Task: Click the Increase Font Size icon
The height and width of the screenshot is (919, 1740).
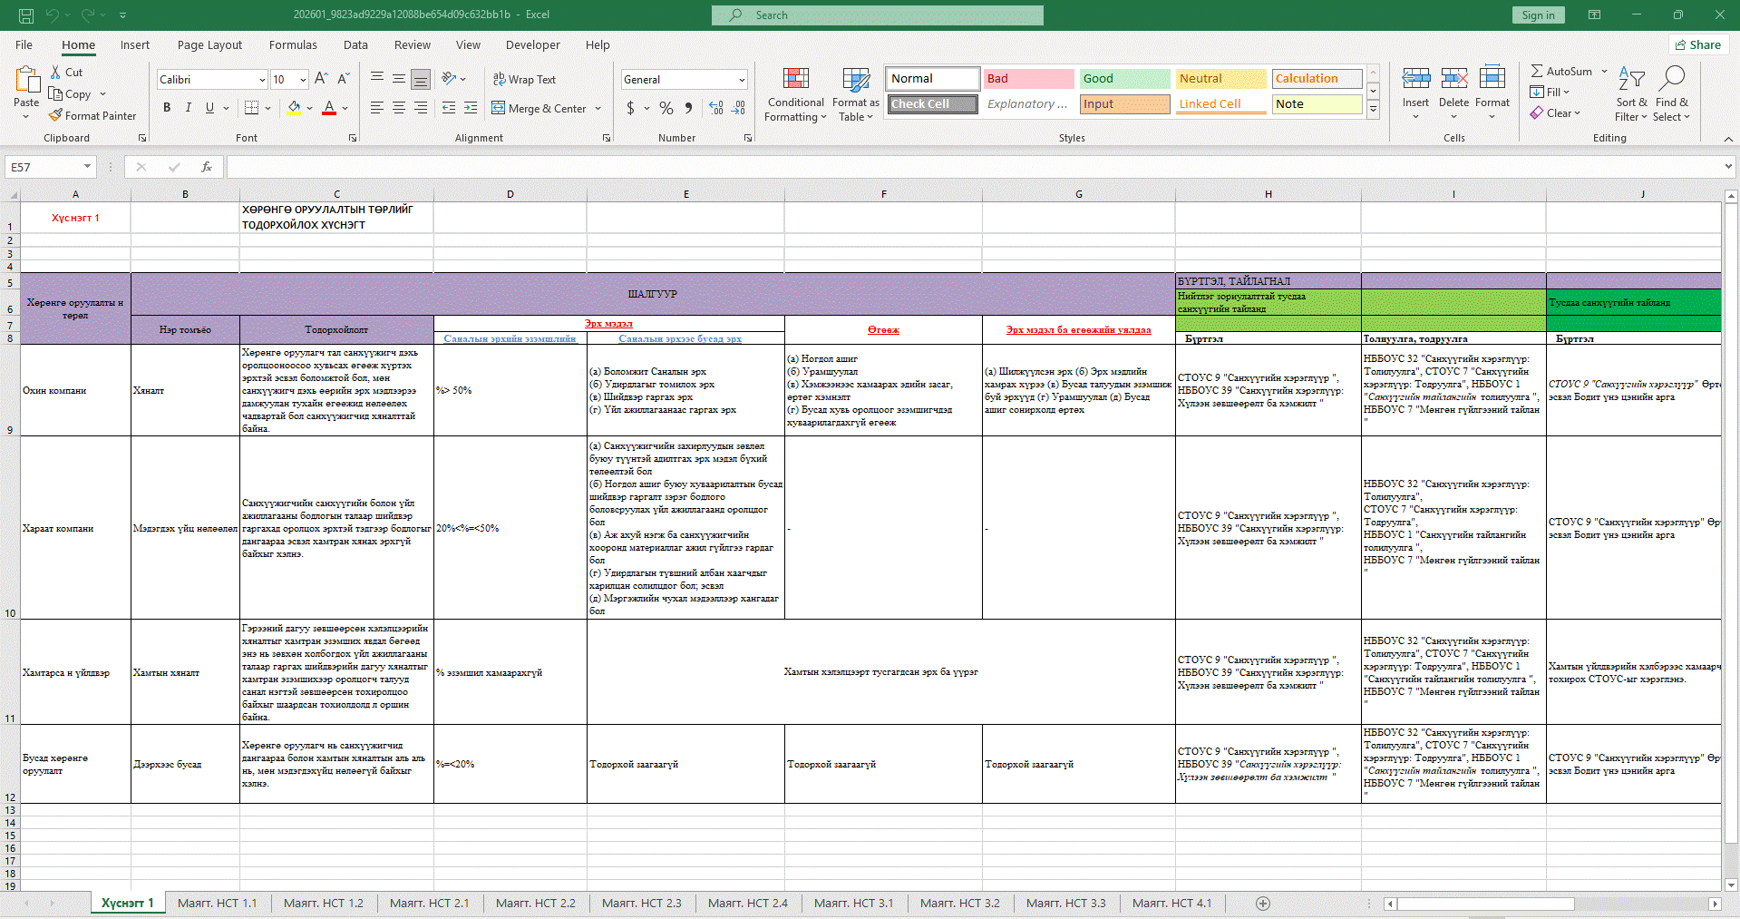Action: click(321, 79)
